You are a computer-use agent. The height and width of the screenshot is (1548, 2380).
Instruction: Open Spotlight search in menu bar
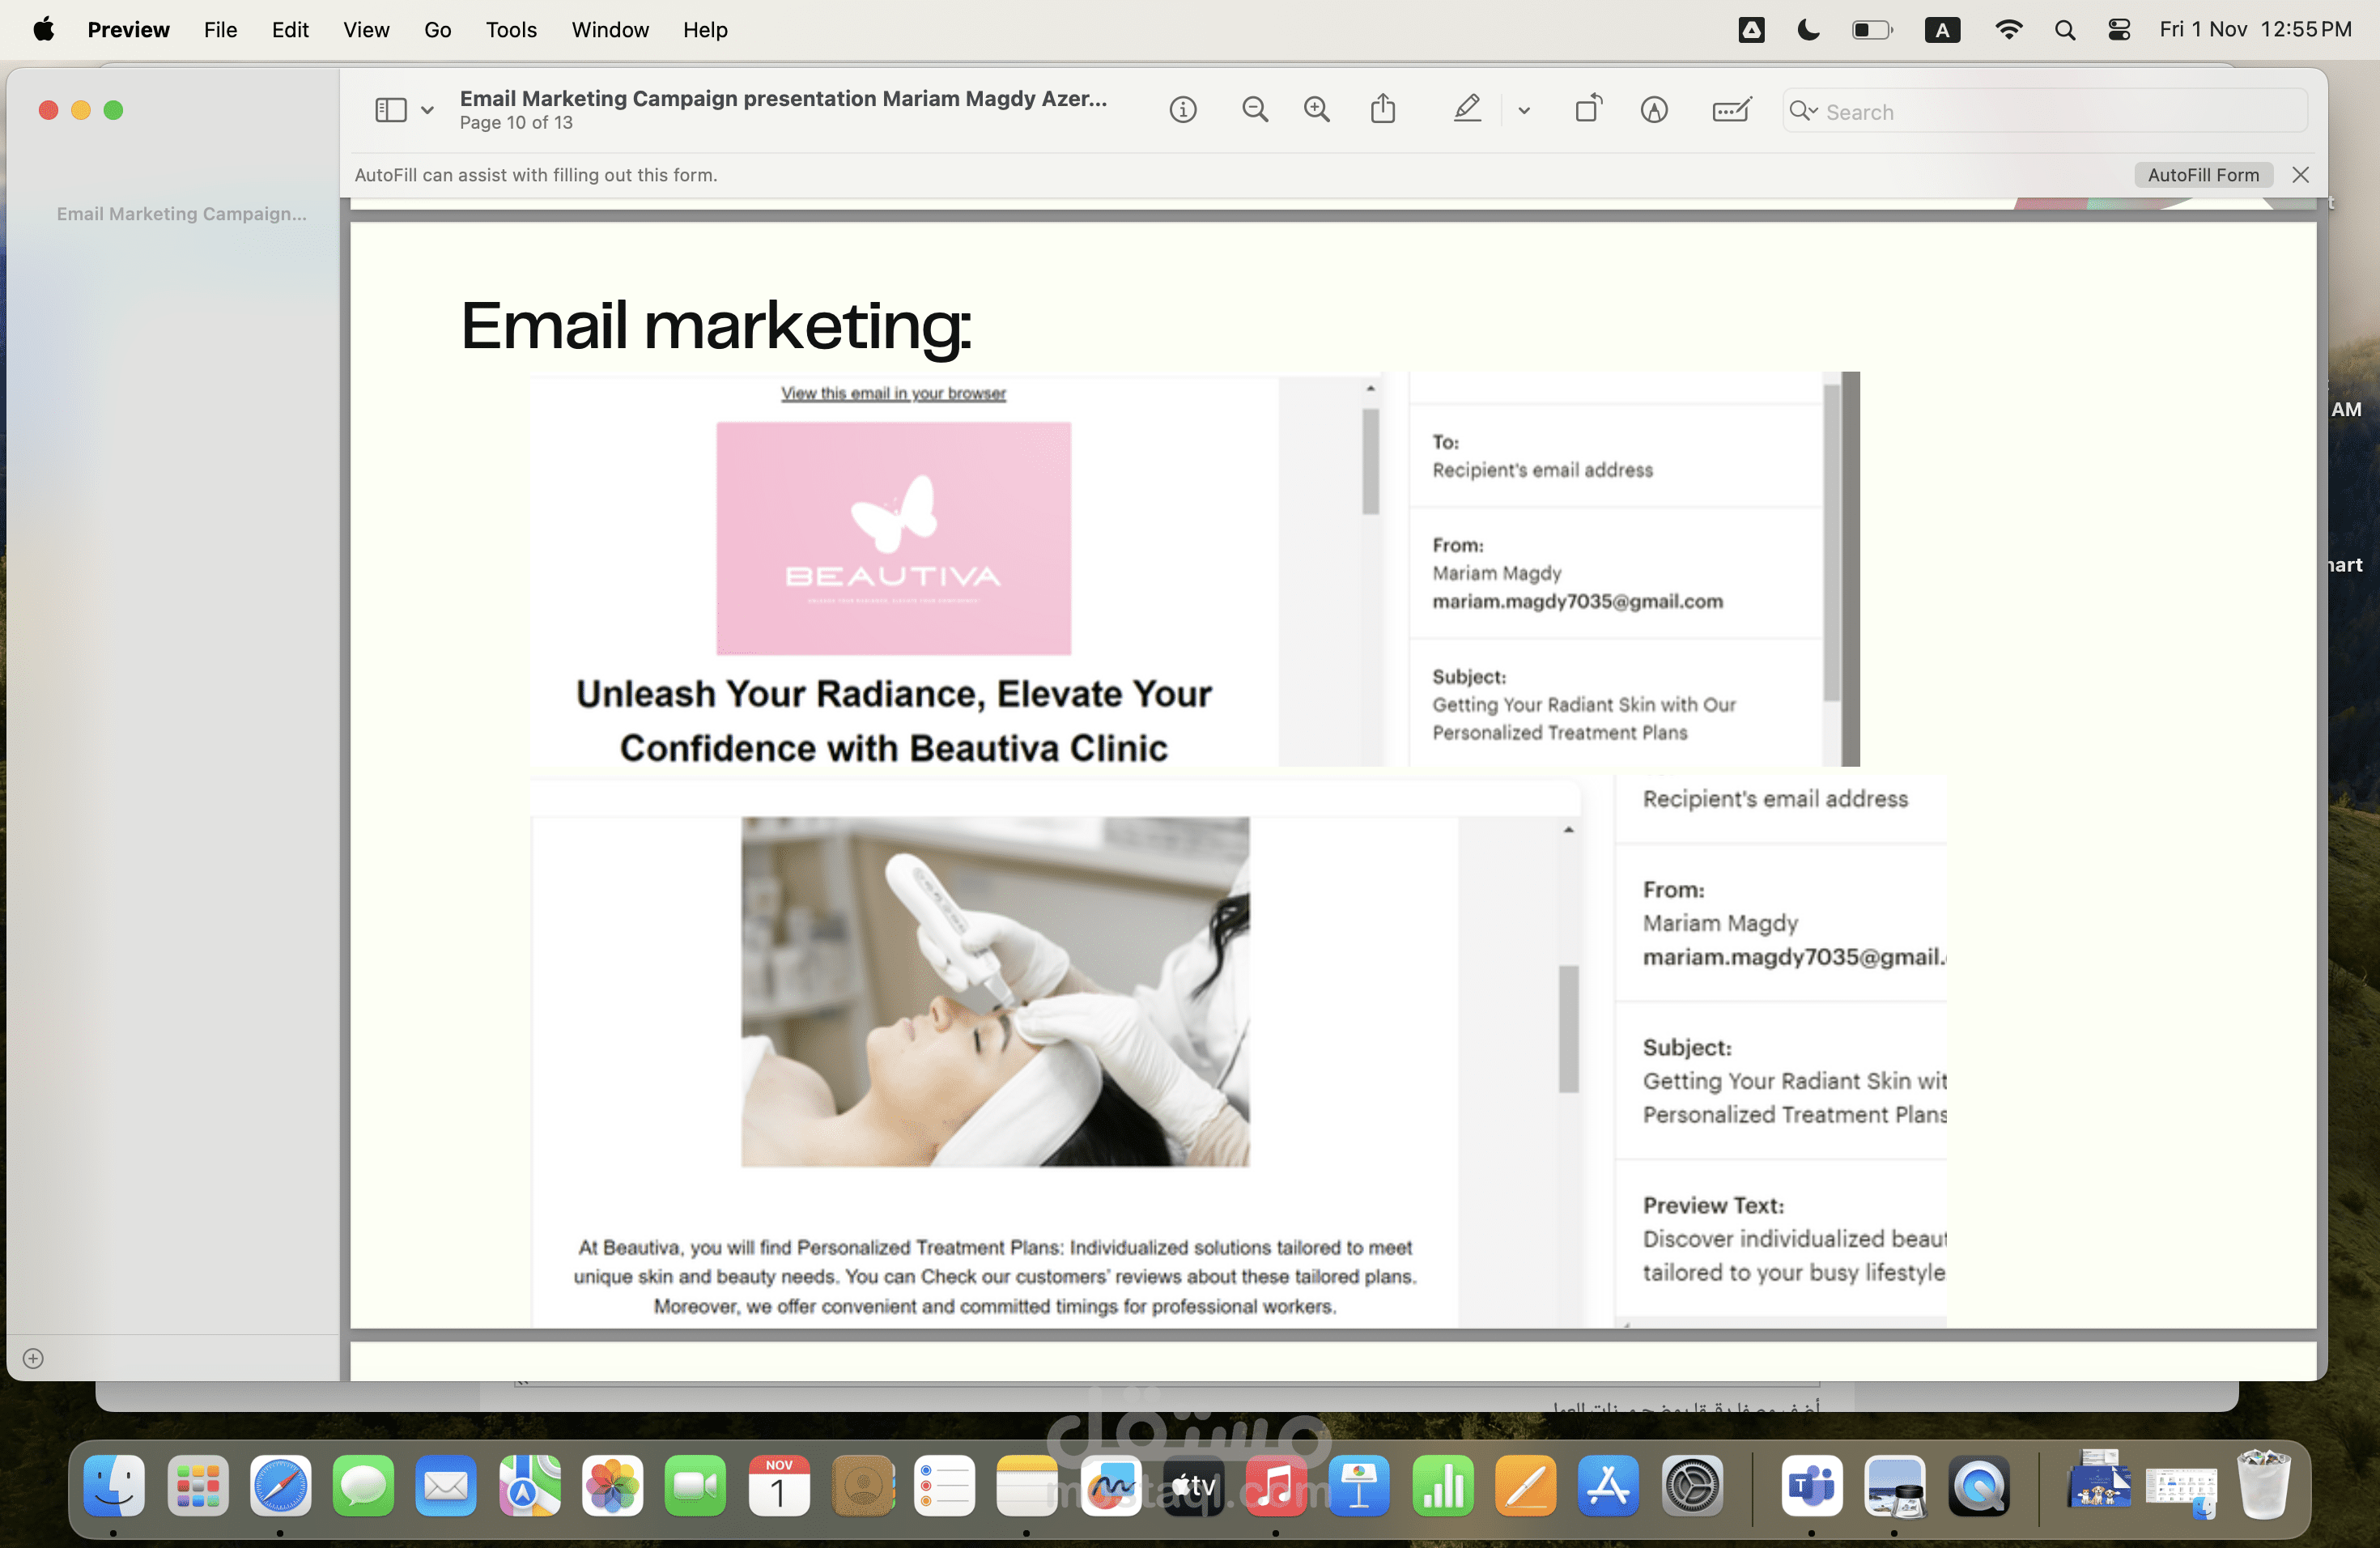click(x=2064, y=29)
